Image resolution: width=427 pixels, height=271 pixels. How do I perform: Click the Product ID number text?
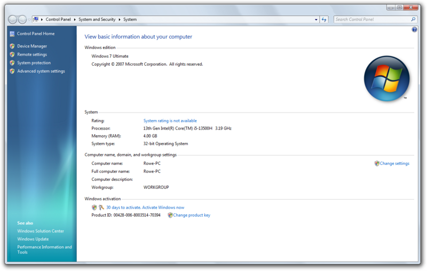pos(137,215)
